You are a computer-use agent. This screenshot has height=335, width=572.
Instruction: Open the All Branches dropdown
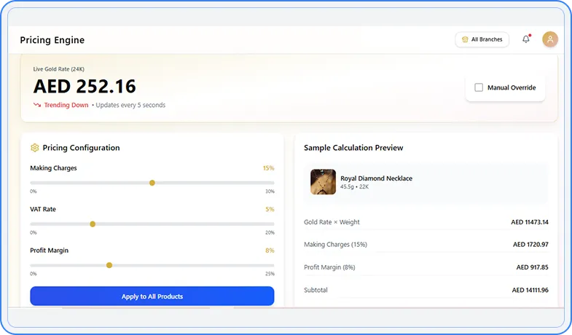coord(482,39)
